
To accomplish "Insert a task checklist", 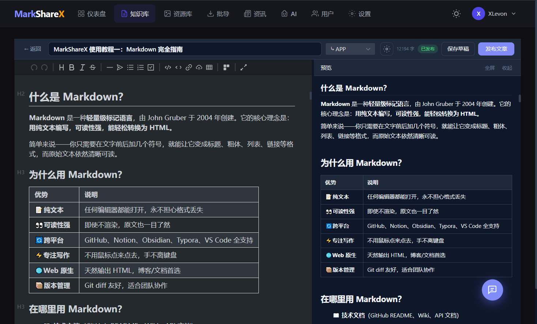I will pyautogui.click(x=151, y=67).
